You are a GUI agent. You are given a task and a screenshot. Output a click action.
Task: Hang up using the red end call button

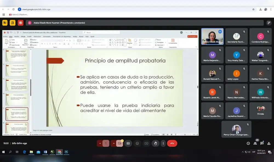point(172,143)
